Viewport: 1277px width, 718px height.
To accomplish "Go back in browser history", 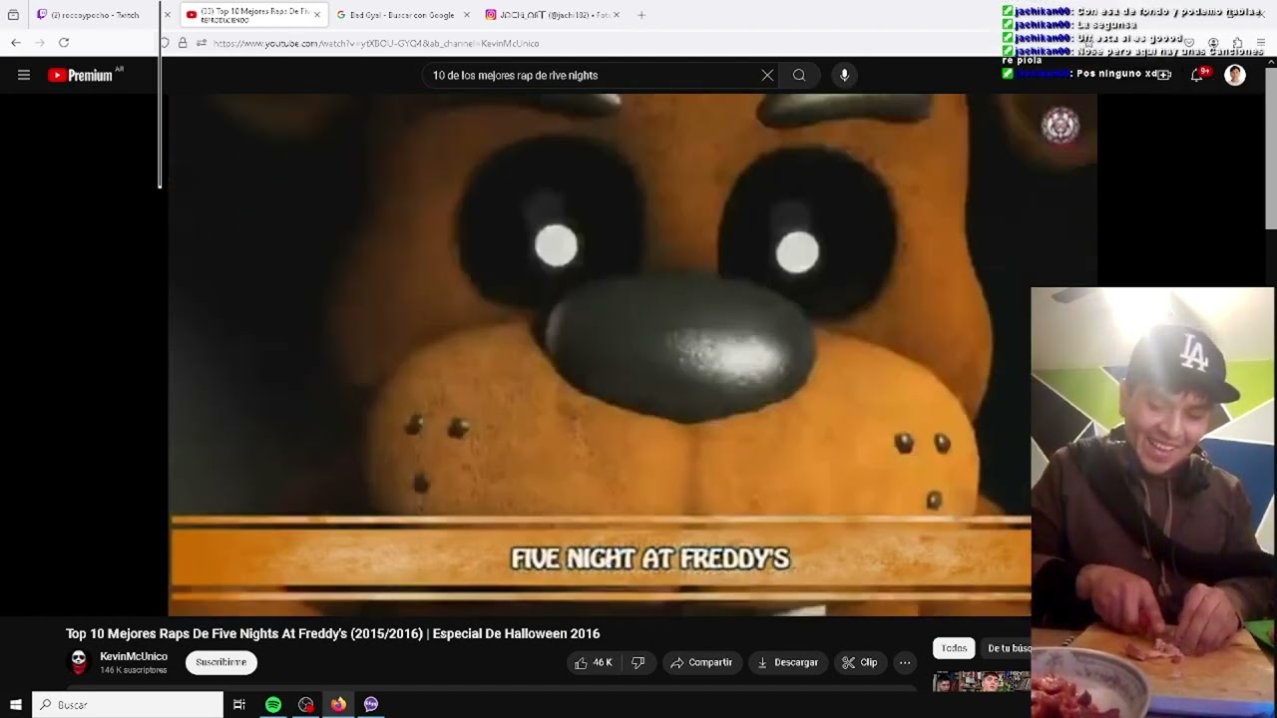I will (16, 43).
